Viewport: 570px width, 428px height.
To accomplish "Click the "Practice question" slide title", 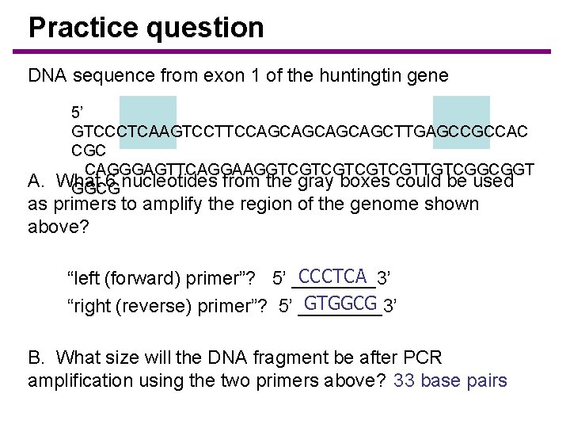I will 146,28.
